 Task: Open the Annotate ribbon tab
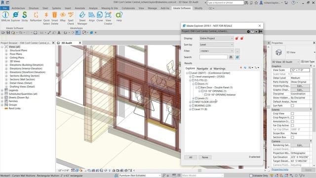point(80,8)
